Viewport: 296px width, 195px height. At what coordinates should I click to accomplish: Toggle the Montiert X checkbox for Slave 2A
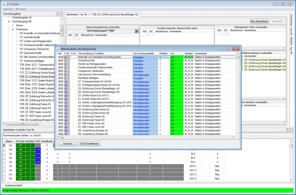[x=30, y=145]
